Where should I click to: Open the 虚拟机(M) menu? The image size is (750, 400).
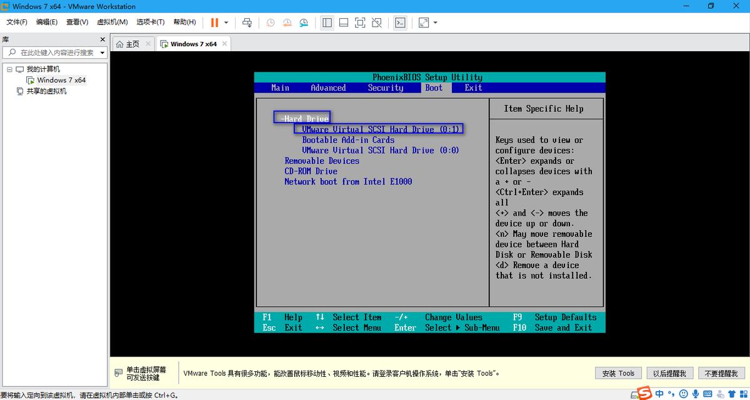click(112, 22)
